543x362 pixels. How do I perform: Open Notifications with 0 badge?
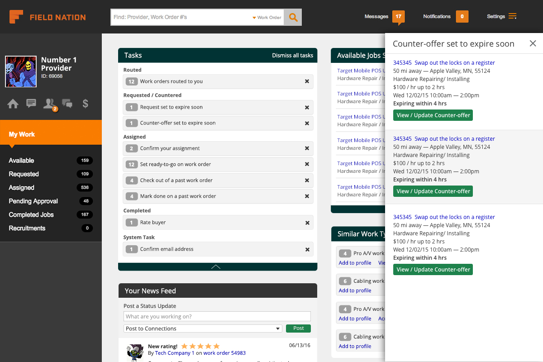(x=446, y=17)
